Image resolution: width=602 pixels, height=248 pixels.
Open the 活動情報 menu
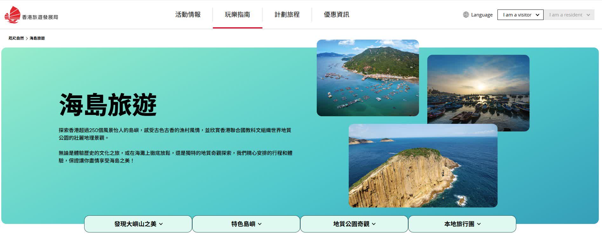[188, 15]
